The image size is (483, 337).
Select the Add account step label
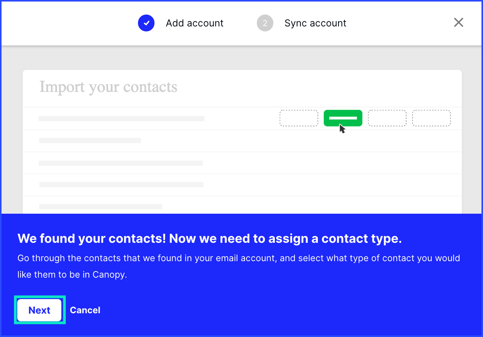click(195, 23)
